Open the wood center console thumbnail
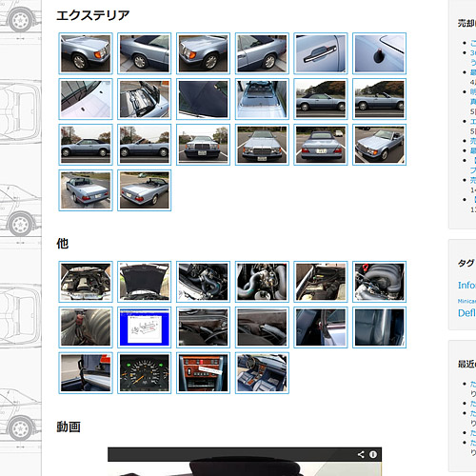Image resolution: width=476 pixels, height=476 pixels. pyautogui.click(x=203, y=373)
